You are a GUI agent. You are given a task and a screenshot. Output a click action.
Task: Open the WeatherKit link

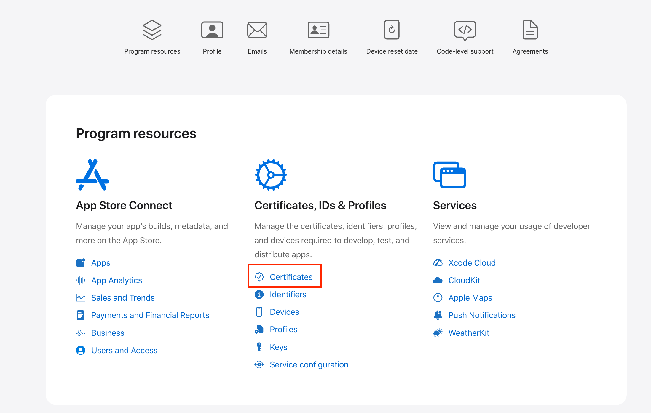(x=469, y=333)
